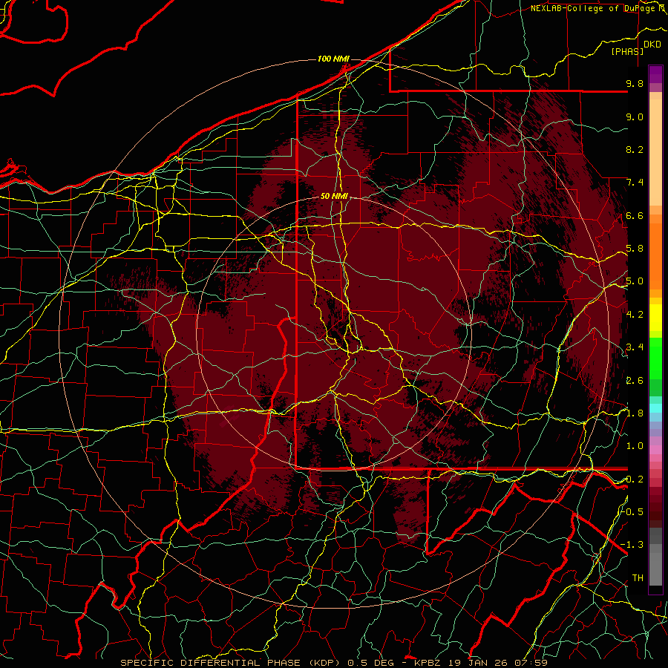Screen dimensions: 668x668
Task: Click the -1.3 scale value
Action: click(632, 545)
